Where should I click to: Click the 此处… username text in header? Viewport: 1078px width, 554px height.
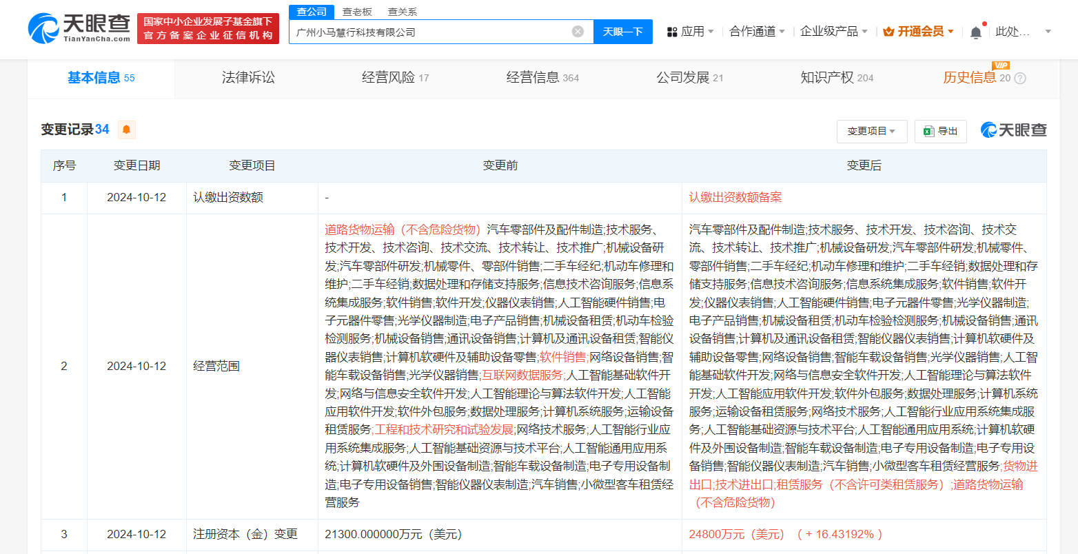1013,32
